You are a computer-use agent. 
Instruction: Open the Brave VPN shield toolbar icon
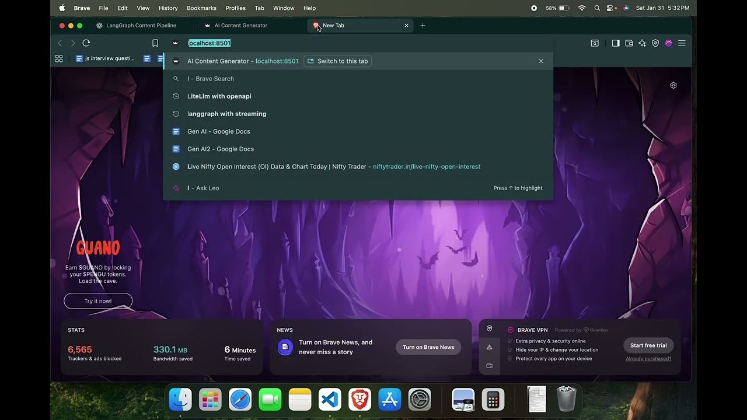point(655,43)
